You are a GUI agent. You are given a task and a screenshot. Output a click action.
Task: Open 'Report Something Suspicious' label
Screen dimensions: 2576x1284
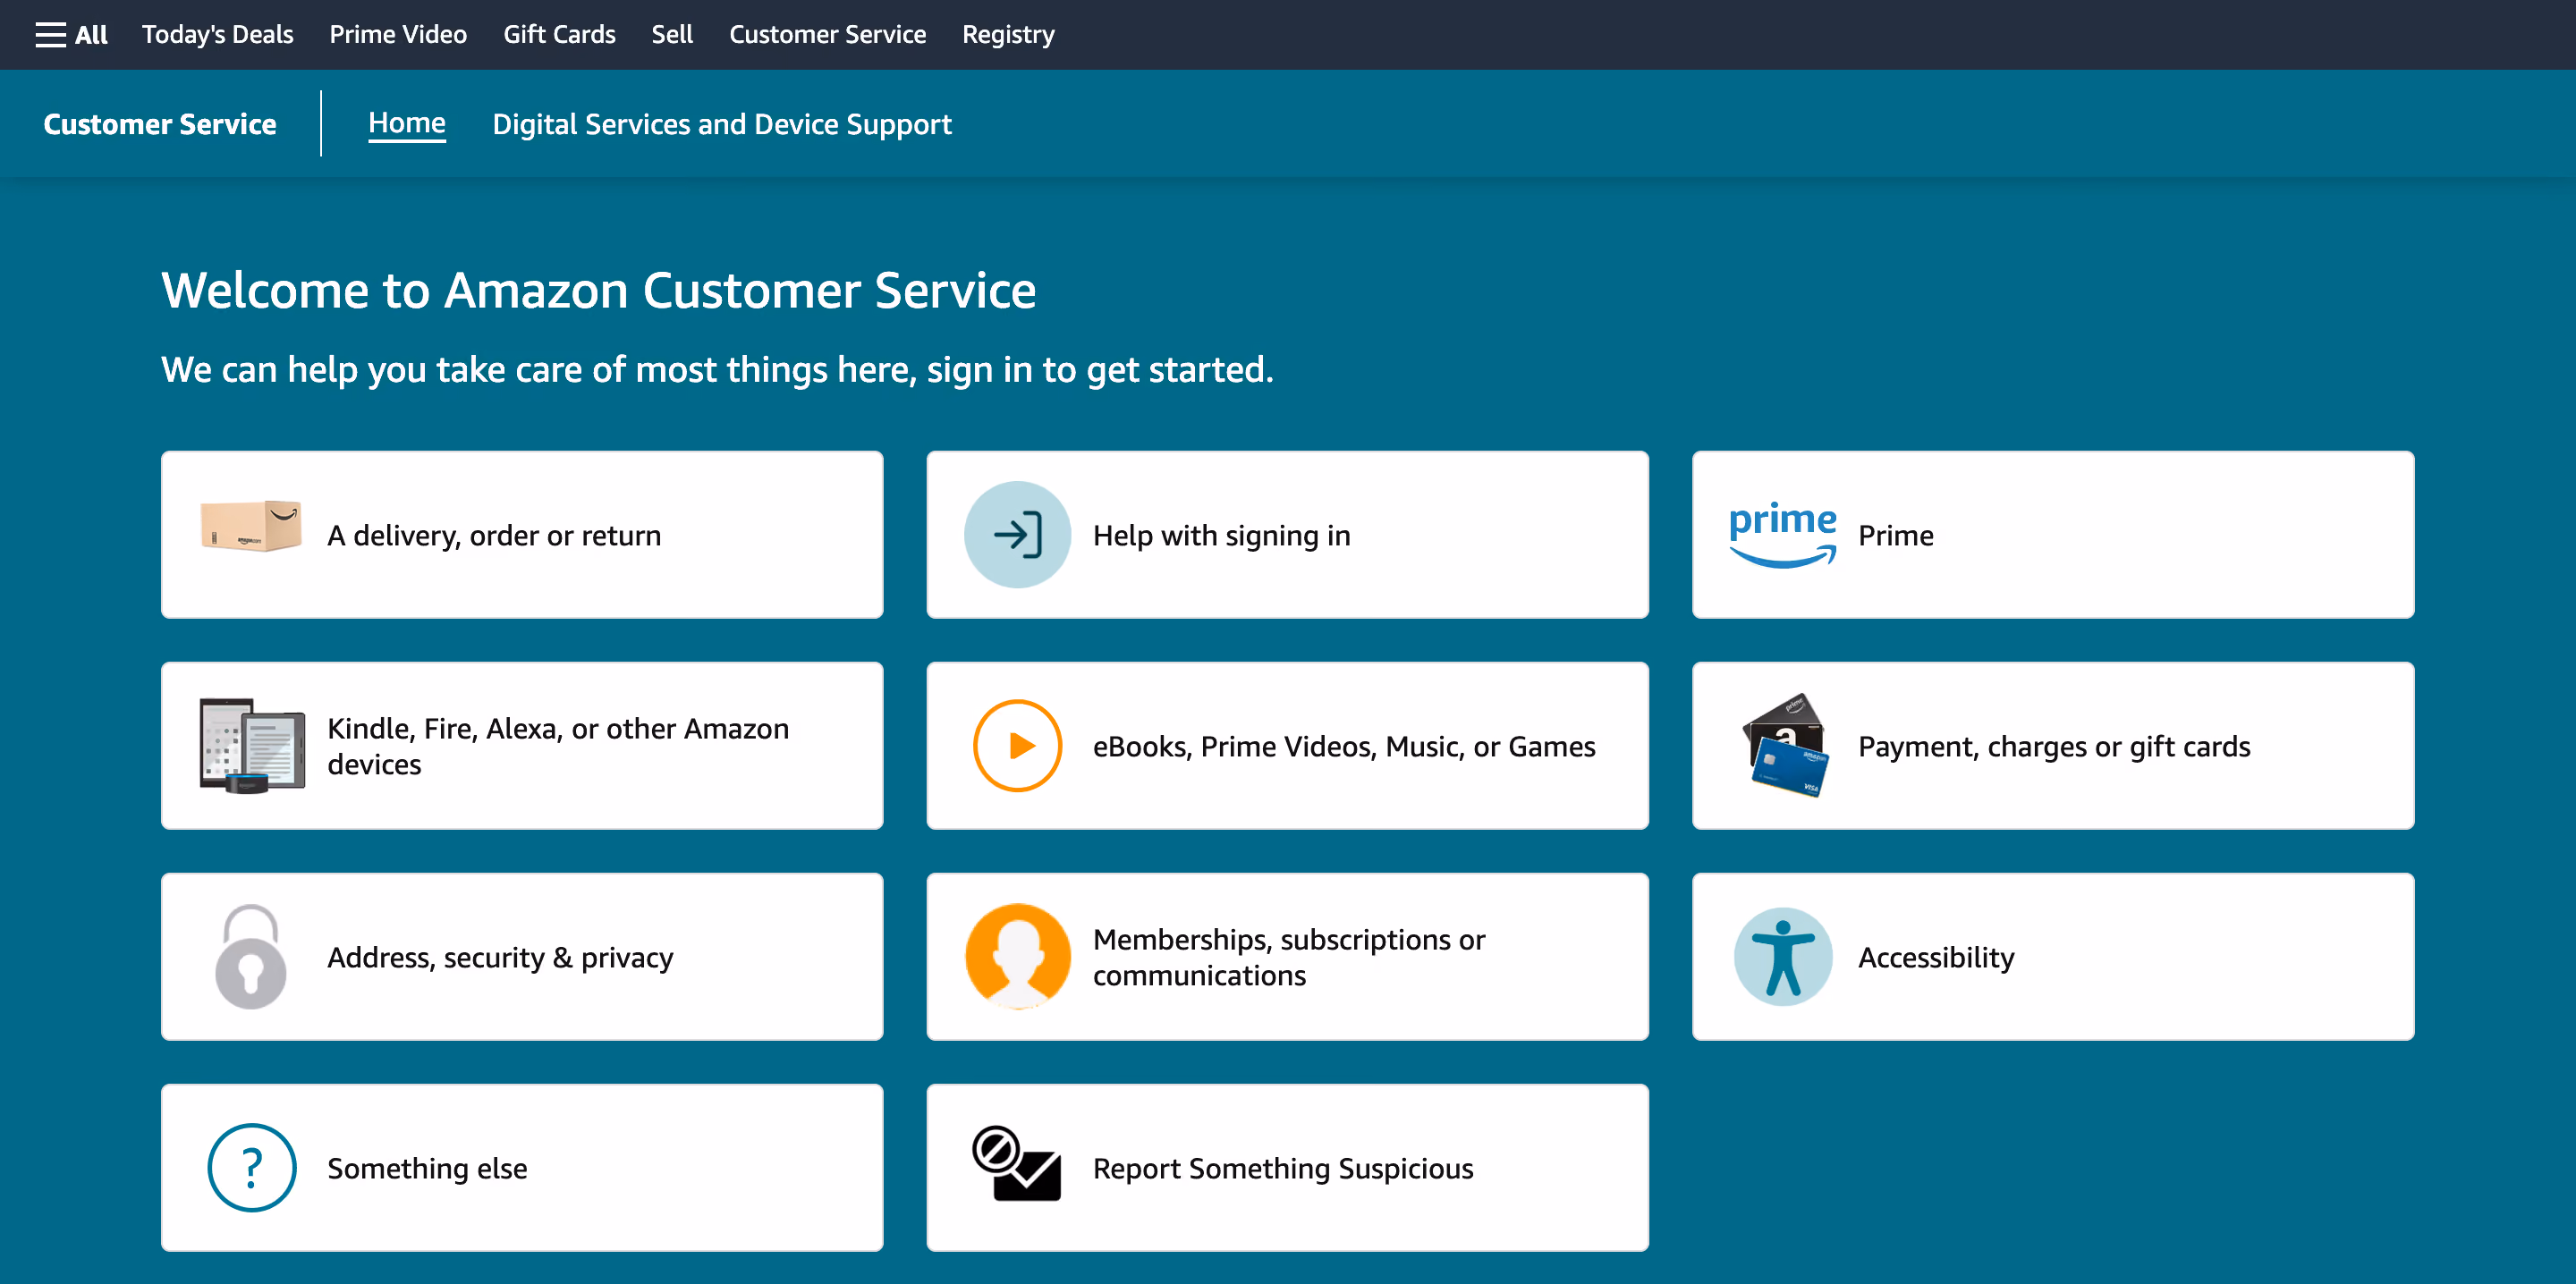(1283, 1168)
